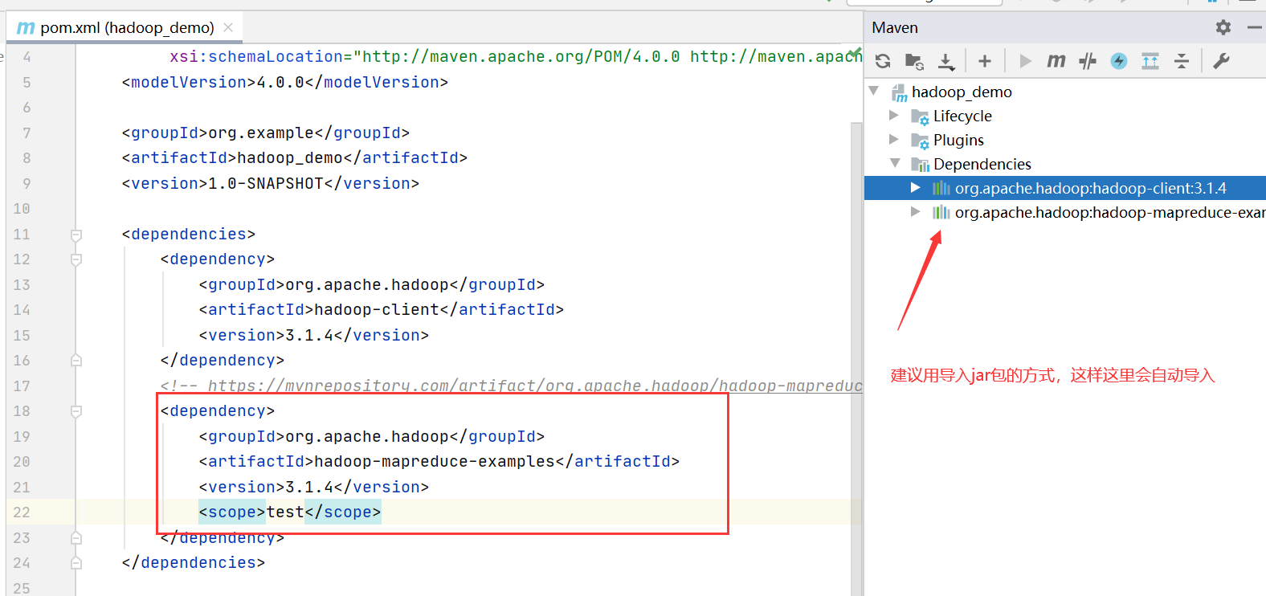Image resolution: width=1266 pixels, height=596 pixels.
Task: Click fold end marker at line 16
Action: 76,361
